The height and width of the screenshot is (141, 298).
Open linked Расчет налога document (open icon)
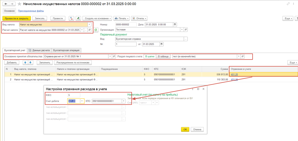90,30
